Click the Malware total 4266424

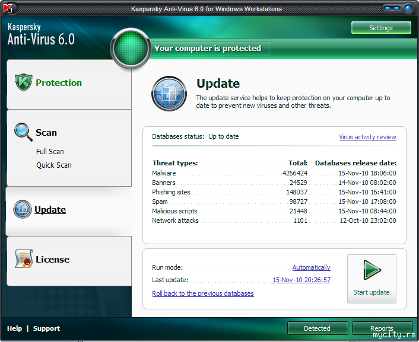coord(295,173)
